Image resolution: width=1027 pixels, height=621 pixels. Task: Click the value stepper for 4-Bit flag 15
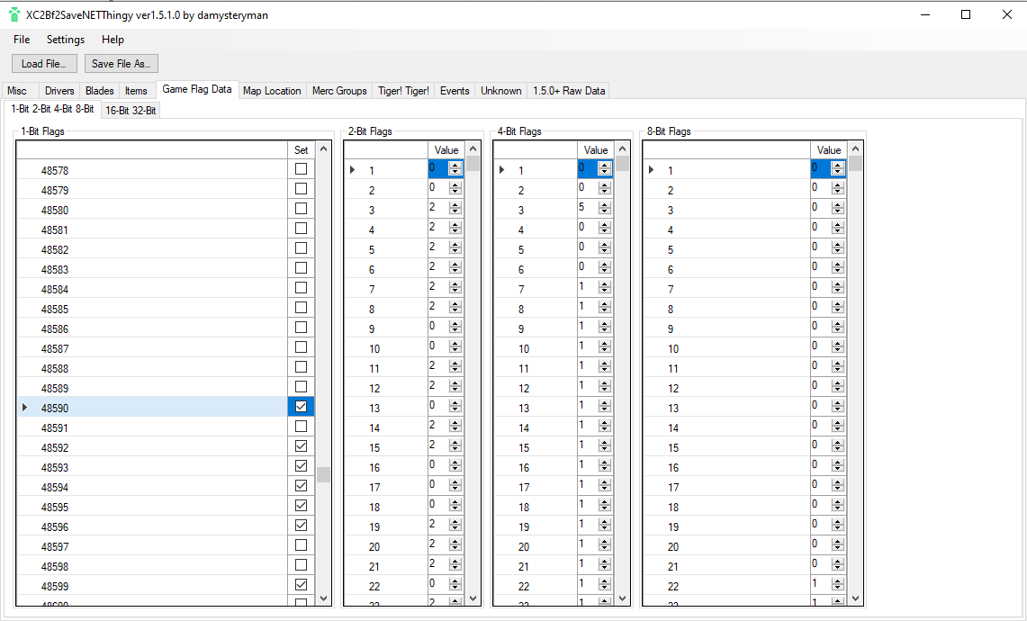click(x=605, y=446)
